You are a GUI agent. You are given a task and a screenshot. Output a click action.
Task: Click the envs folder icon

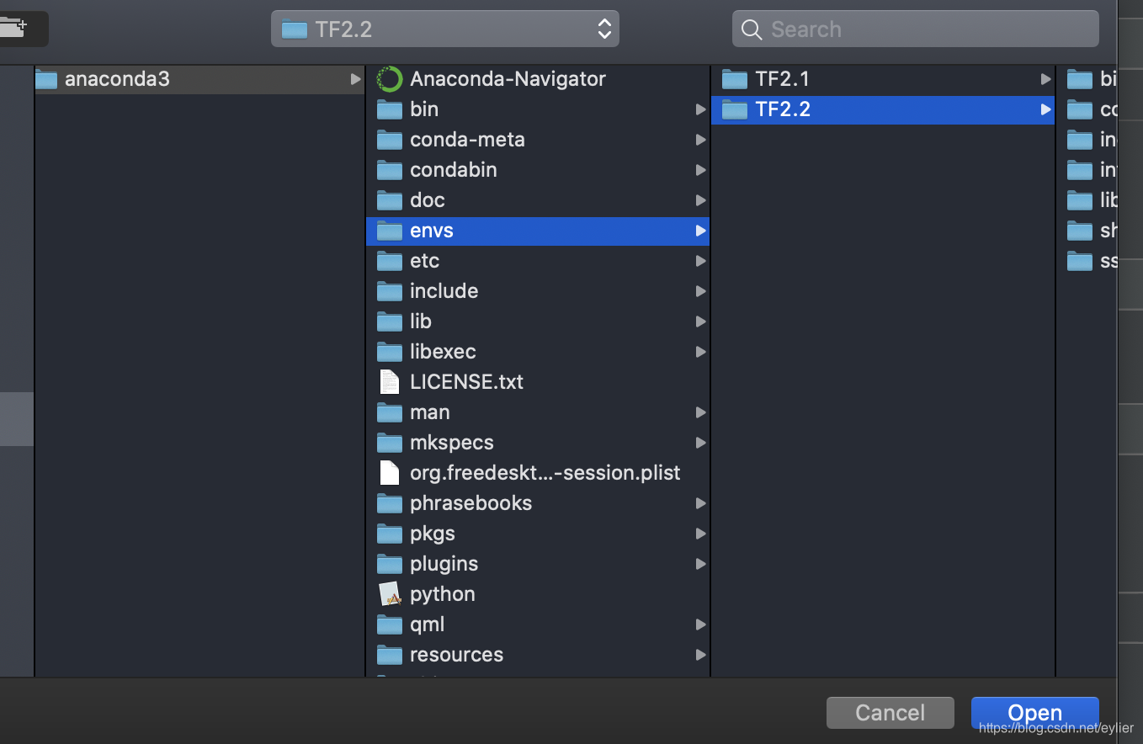click(x=389, y=231)
